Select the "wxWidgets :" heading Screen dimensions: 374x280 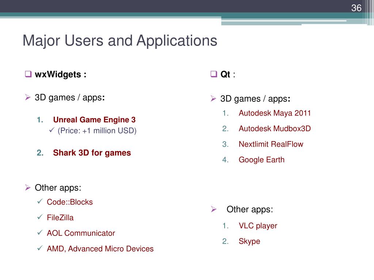pyautogui.click(x=61, y=74)
